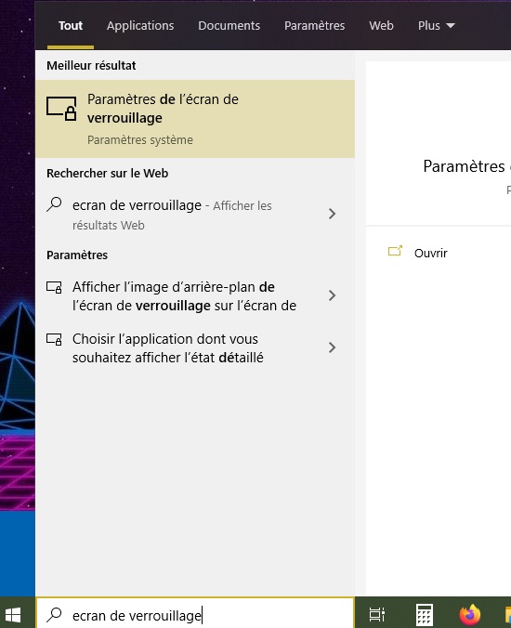Expand the web search result chevron arrow
The image size is (511, 628).
point(332,214)
